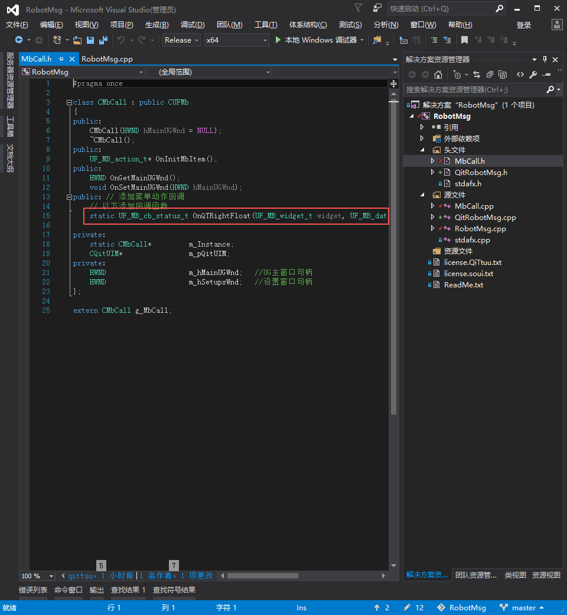
Task: Focus the Solution Explorer search field
Action: [475, 90]
